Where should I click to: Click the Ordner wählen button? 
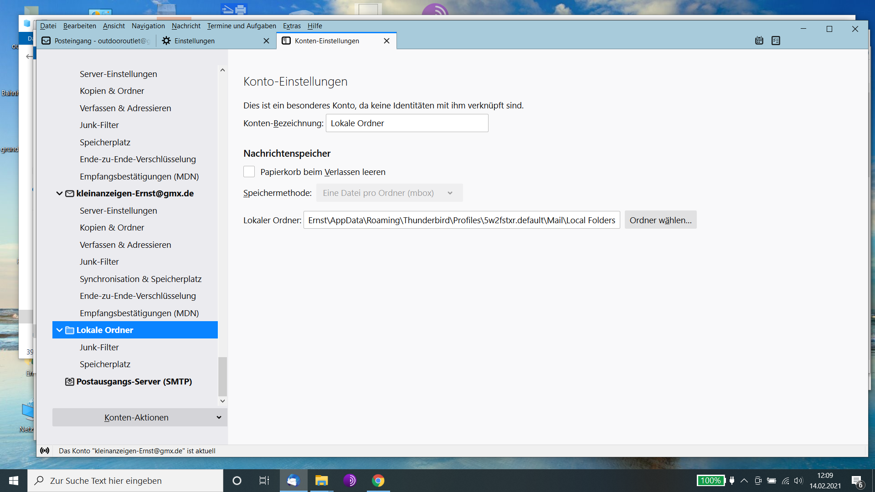(660, 220)
